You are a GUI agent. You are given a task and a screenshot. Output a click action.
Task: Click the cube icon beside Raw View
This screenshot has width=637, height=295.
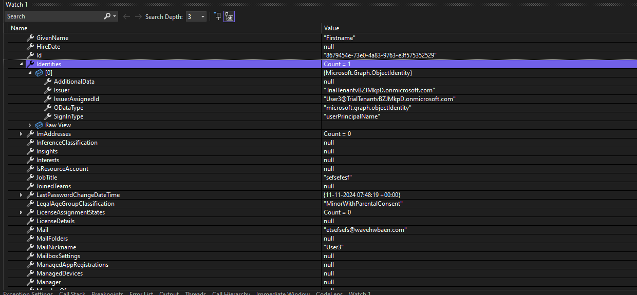point(39,125)
